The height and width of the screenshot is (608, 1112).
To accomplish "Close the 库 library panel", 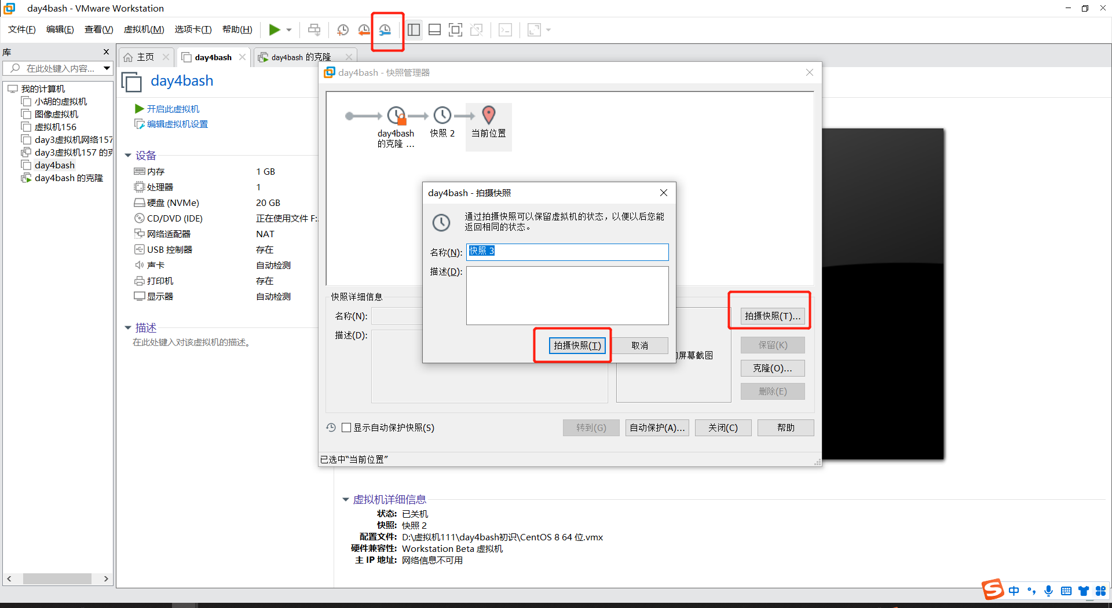I will [x=106, y=52].
